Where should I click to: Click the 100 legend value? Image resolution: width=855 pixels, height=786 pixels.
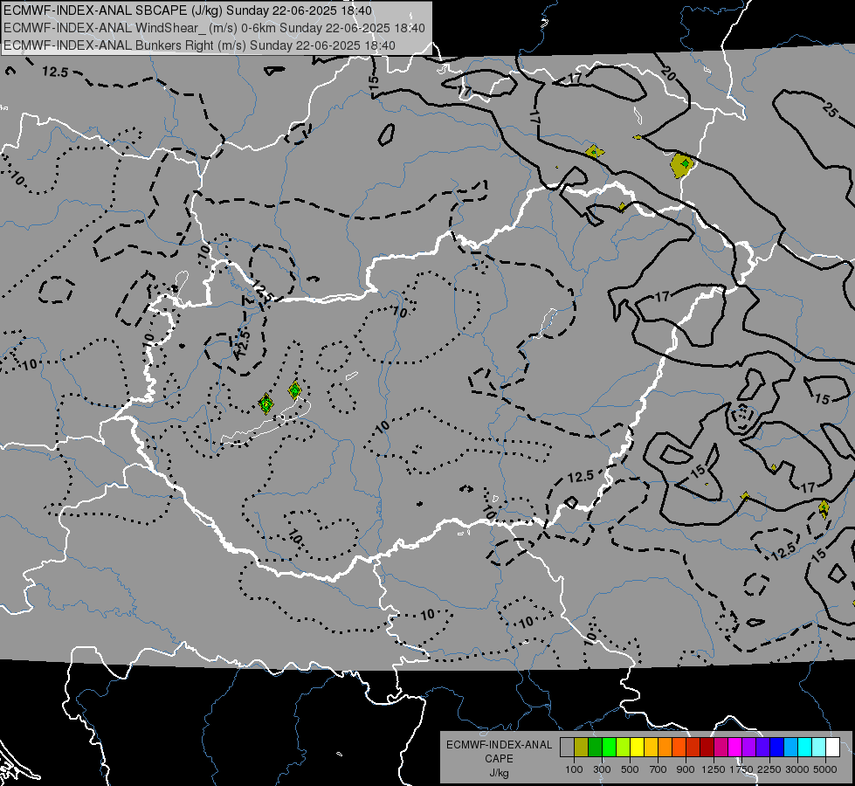(x=574, y=769)
